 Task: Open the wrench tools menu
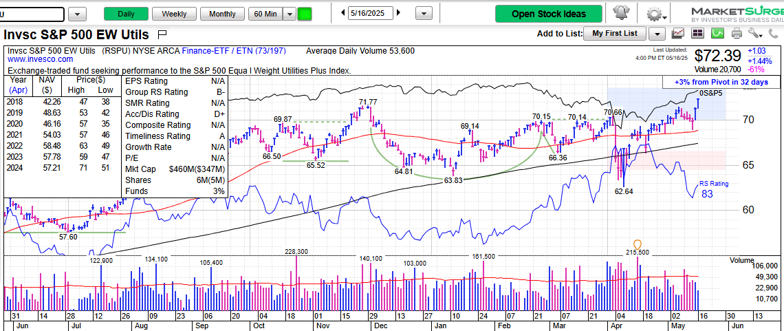(x=755, y=34)
